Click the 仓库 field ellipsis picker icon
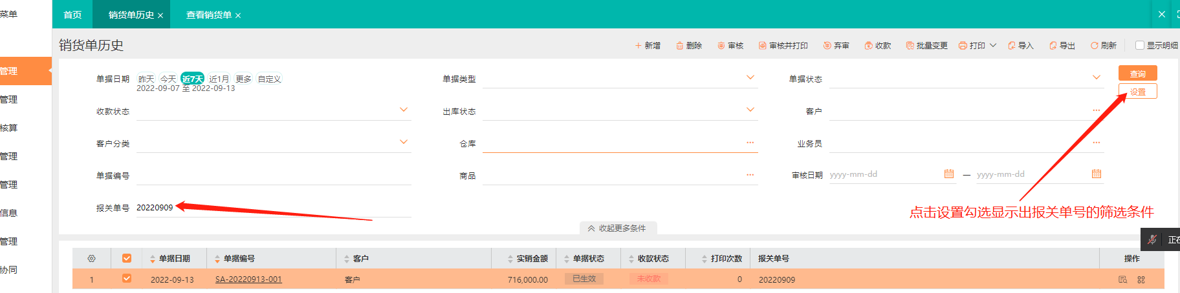The width and height of the screenshot is (1180, 293). 750,143
